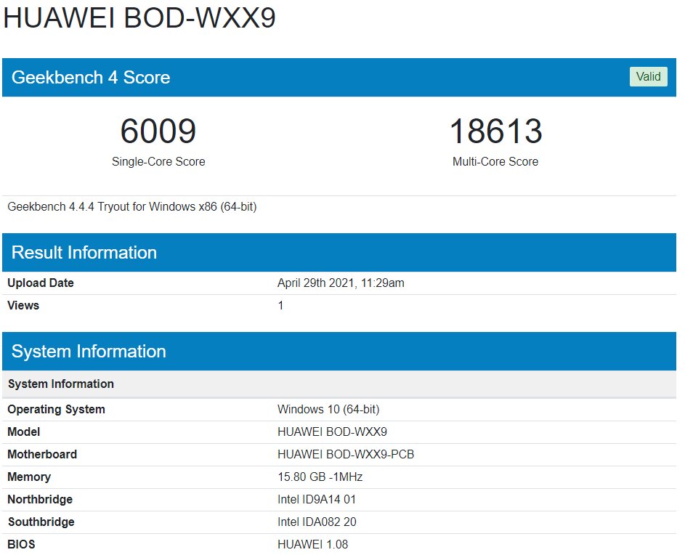This screenshot has width=685, height=555.
Task: Select the Windows 10 (64-bit) value
Action: click(x=328, y=410)
